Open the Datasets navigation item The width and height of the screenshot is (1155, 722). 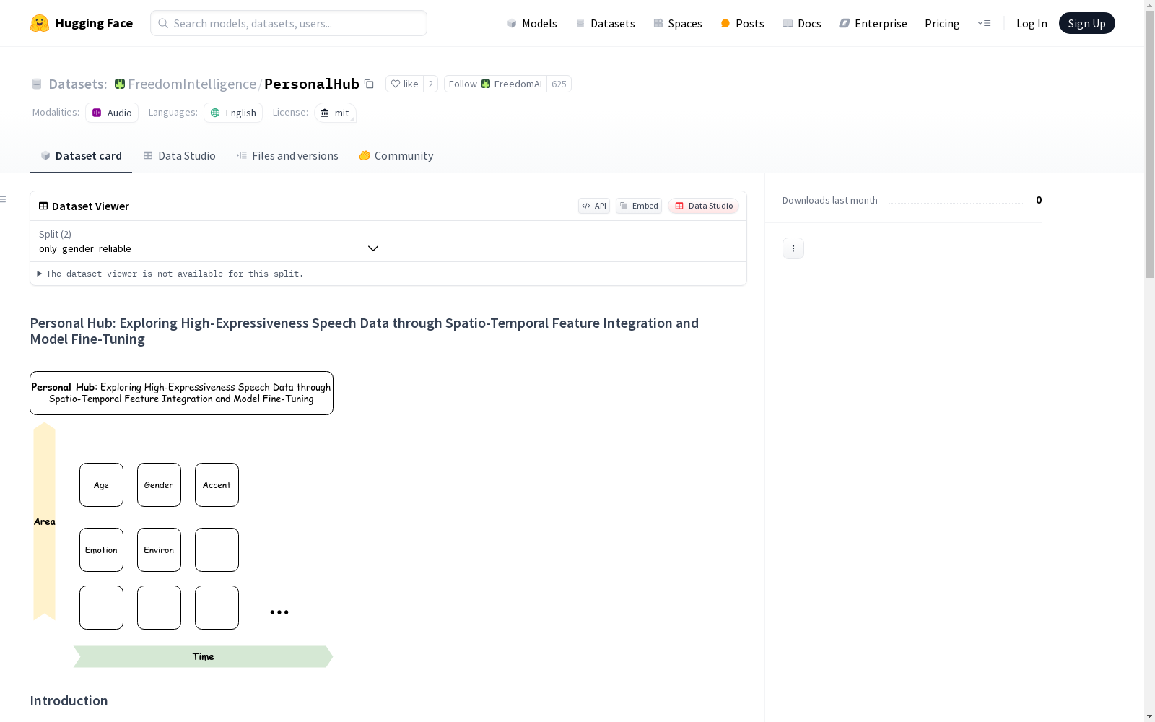pyautogui.click(x=605, y=23)
